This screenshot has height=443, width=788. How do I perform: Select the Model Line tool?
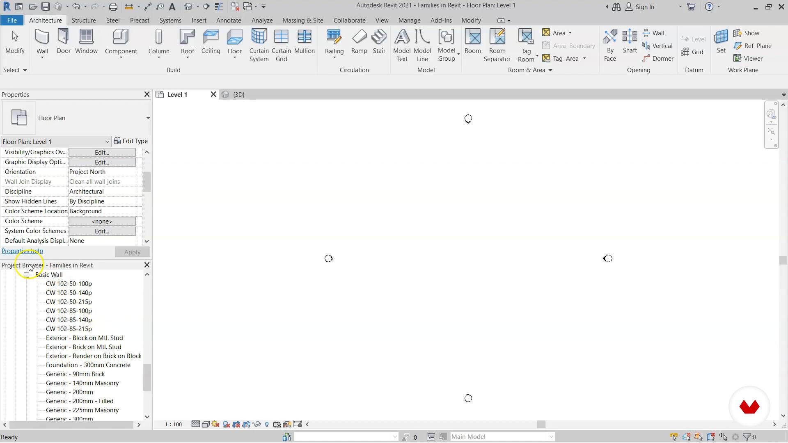tap(422, 46)
